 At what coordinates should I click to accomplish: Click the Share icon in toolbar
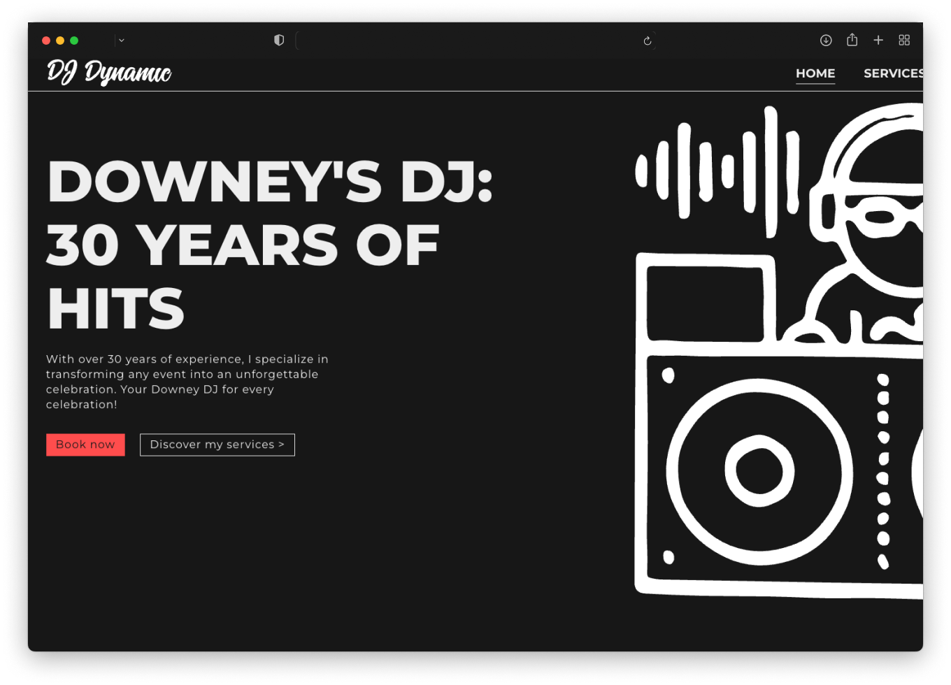pyautogui.click(x=852, y=40)
